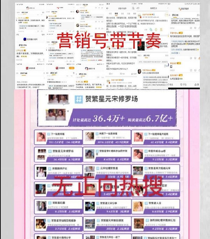Tap the 赞 like button in bottom bar
Image resolution: width=210 pixels, height=239 pixels.
[197, 84]
